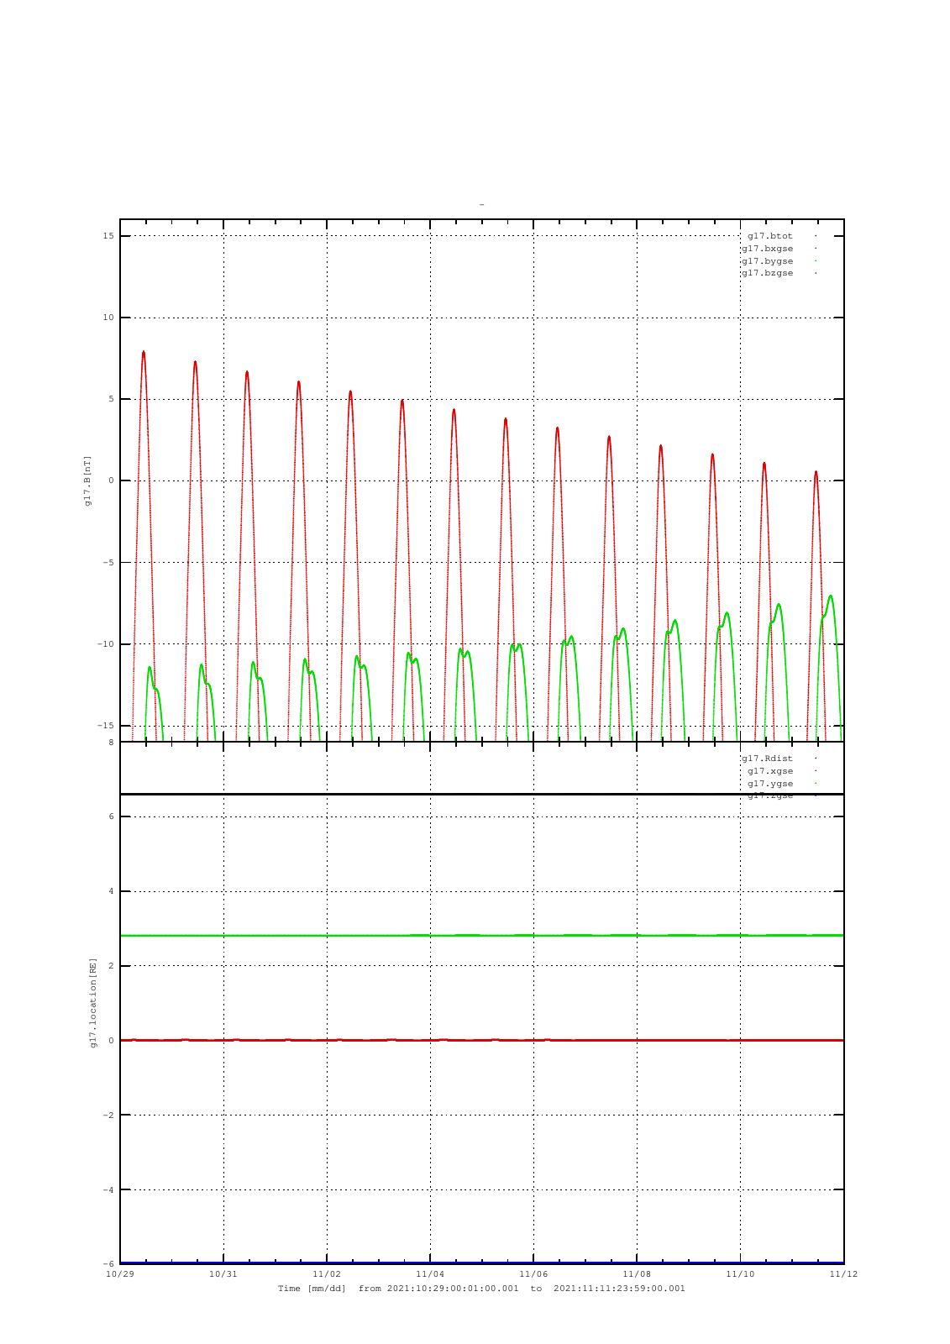The width and height of the screenshot is (950, 1344).
Task: Click the g17.btot legend entry
Action: (x=770, y=236)
